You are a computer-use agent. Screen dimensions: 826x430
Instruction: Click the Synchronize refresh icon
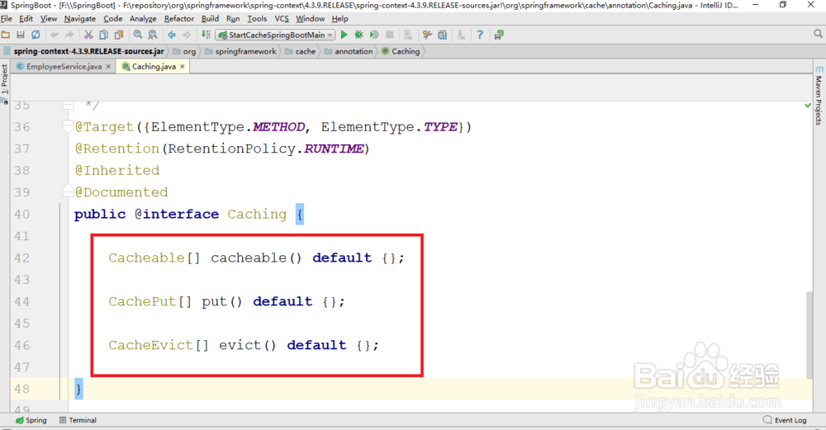tap(36, 35)
